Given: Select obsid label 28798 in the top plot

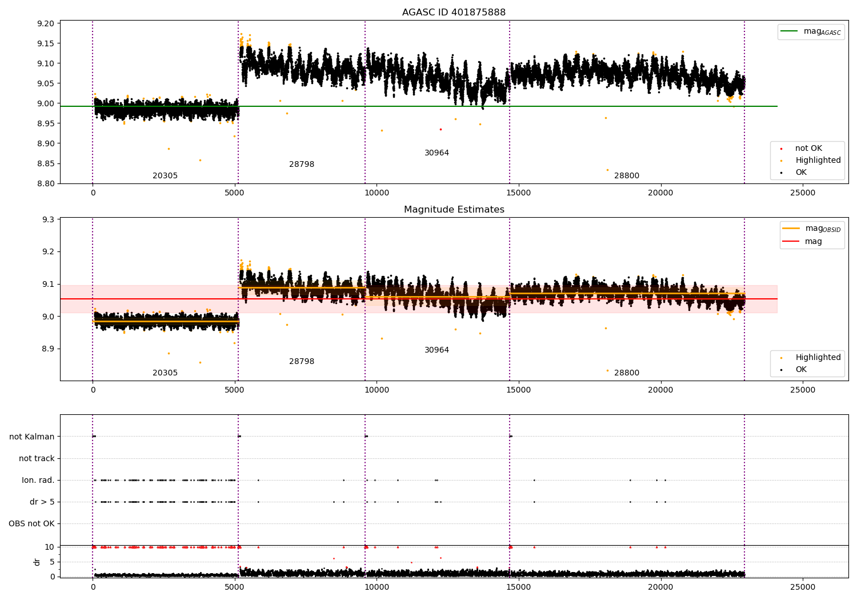Looking at the screenshot, I should 302,165.
